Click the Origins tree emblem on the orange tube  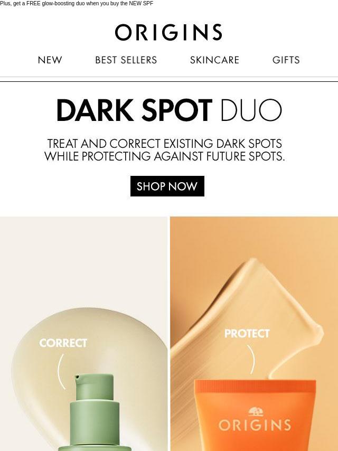[x=255, y=412]
